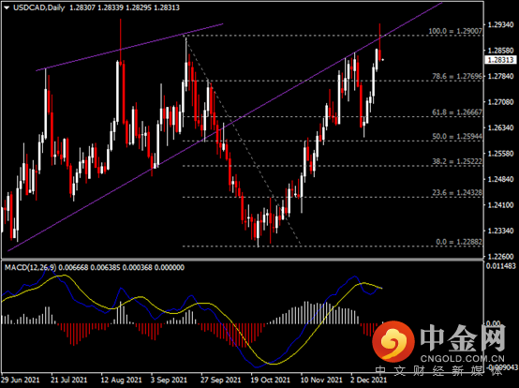Select the 23.6 = 1.24328 Fibonacci level

[x=457, y=193]
